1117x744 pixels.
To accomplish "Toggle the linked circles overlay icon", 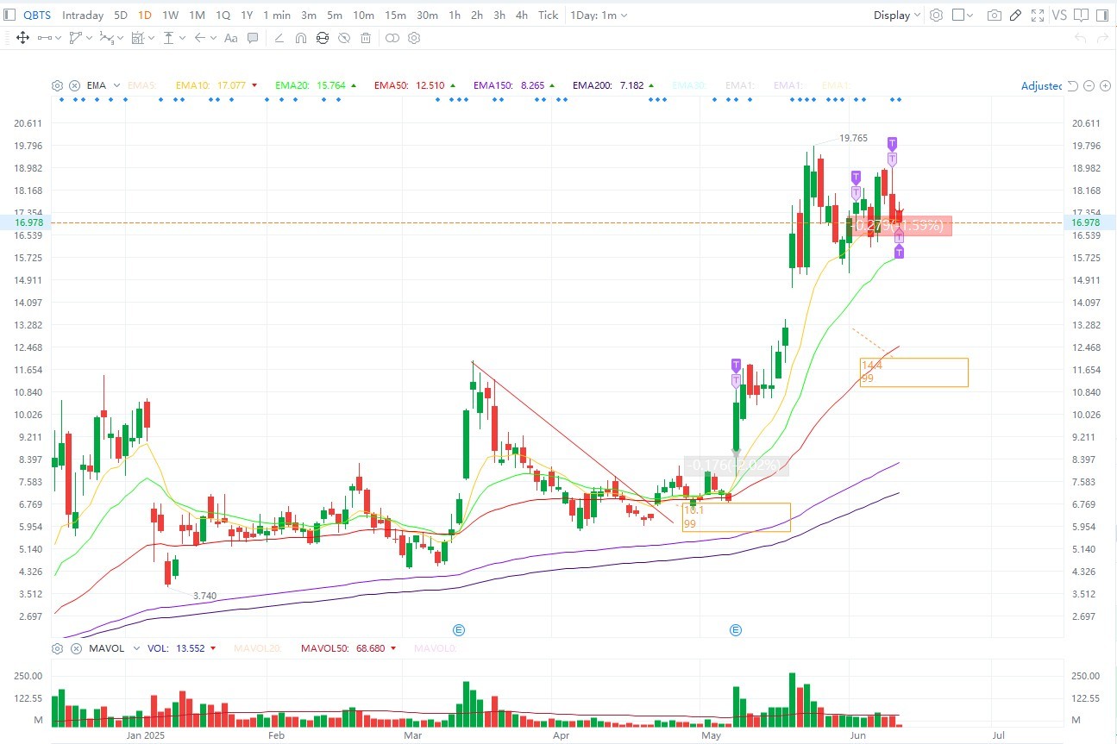I will click(392, 38).
